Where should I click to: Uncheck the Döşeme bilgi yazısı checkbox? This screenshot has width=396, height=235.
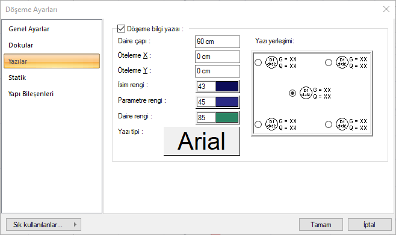click(121, 29)
